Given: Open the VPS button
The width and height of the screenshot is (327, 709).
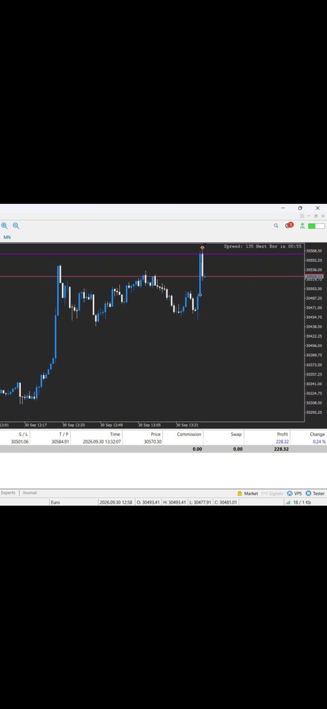Looking at the screenshot, I should tap(294, 493).
